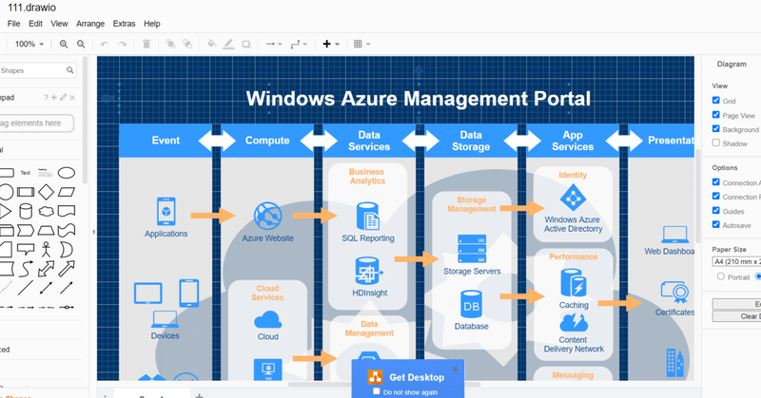Click the Storage Servers icon
761x398 pixels.
pyautogui.click(x=472, y=249)
